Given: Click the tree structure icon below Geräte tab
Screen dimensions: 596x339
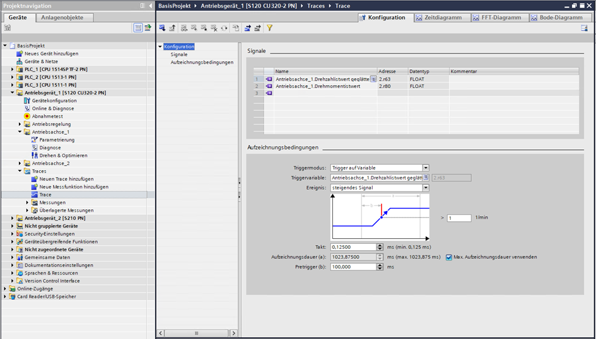Looking at the screenshot, I should pyautogui.click(x=8, y=28).
